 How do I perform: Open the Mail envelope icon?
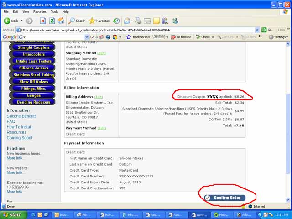point(127,21)
